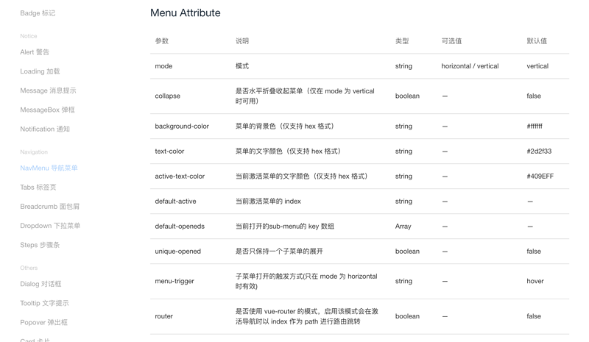Click the default-openeds parameter cell
The width and height of the screenshot is (589, 342).
180,227
